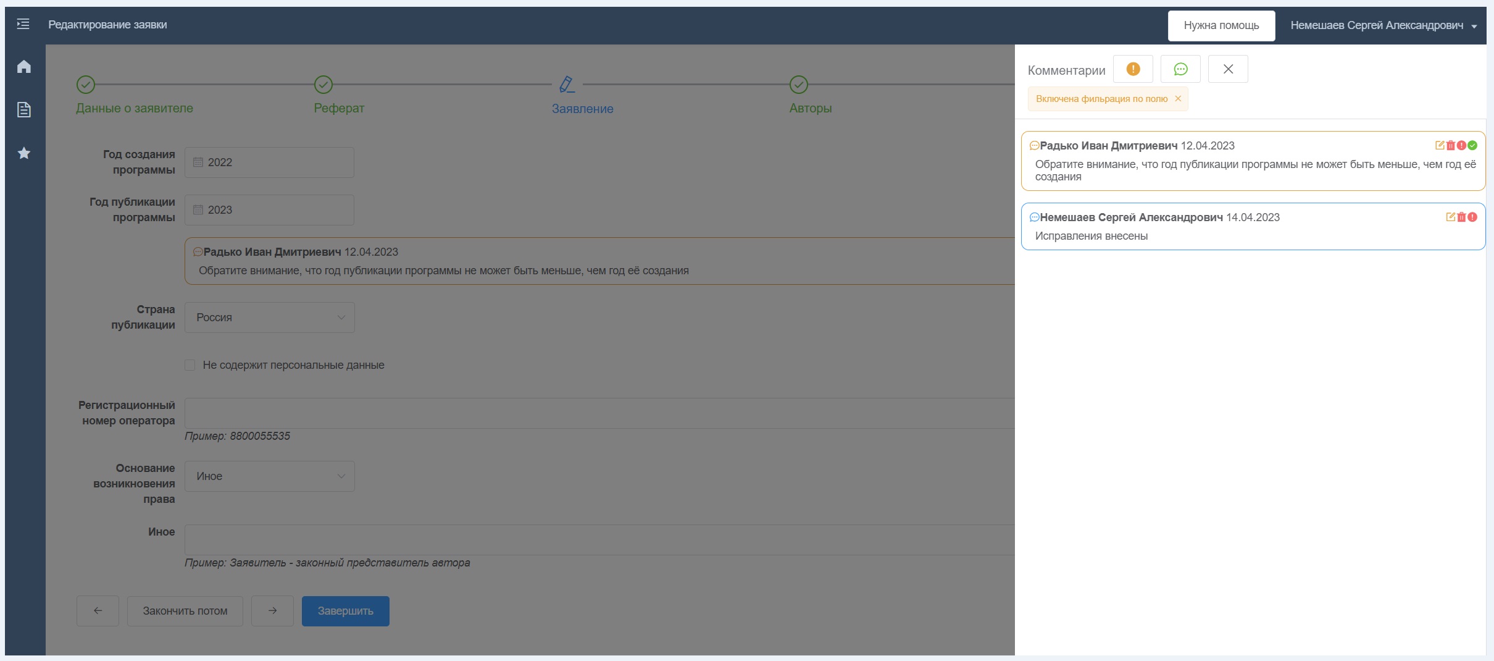The width and height of the screenshot is (1494, 661).
Task: Remove the 'Включена фильтрация по полю' filter tag
Action: coord(1178,99)
